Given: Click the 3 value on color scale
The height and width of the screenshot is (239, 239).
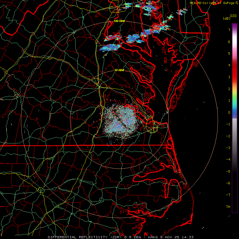Looking at the screenshot, I should click(x=229, y=77).
